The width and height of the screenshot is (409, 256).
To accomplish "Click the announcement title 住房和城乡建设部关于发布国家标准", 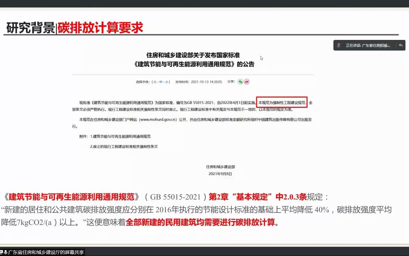I will click(x=193, y=55).
